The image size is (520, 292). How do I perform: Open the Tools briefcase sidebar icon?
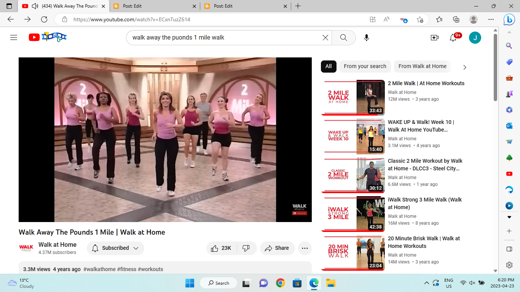[509, 78]
